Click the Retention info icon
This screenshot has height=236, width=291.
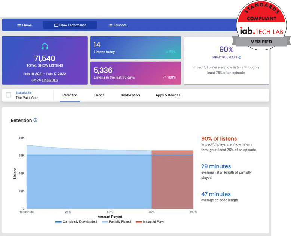35,120
